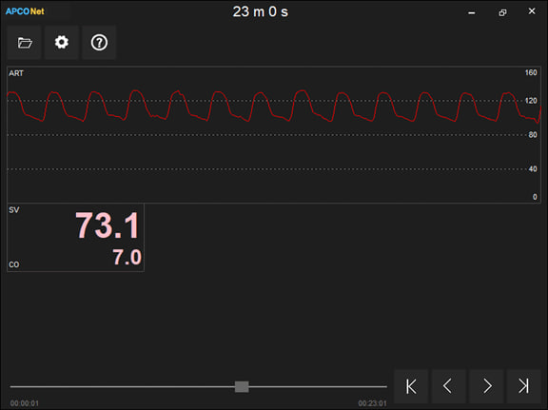
Task: Jump to the last frame of the recording
Action: [x=524, y=386]
